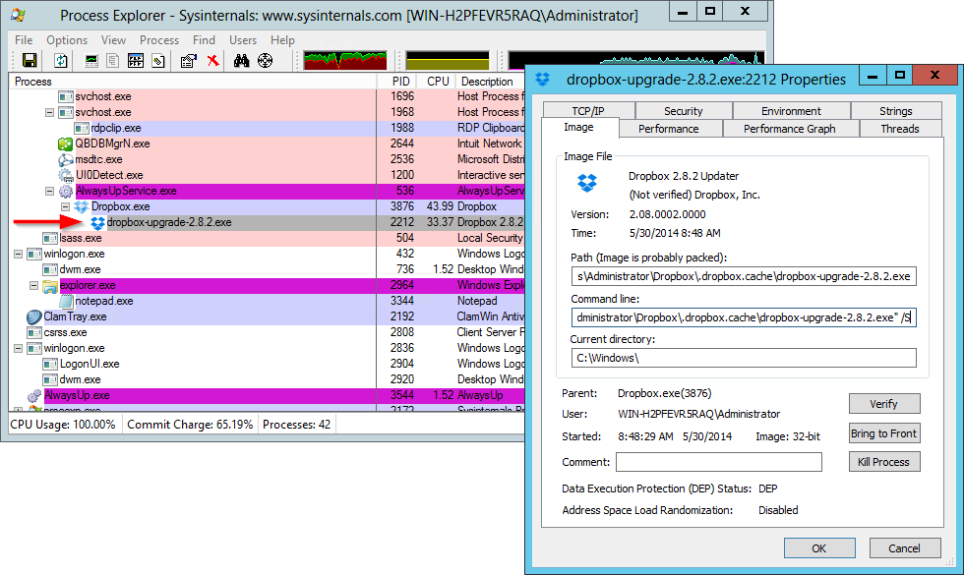This screenshot has height=575, width=964.
Task: Open the Options menu
Action: [x=67, y=40]
